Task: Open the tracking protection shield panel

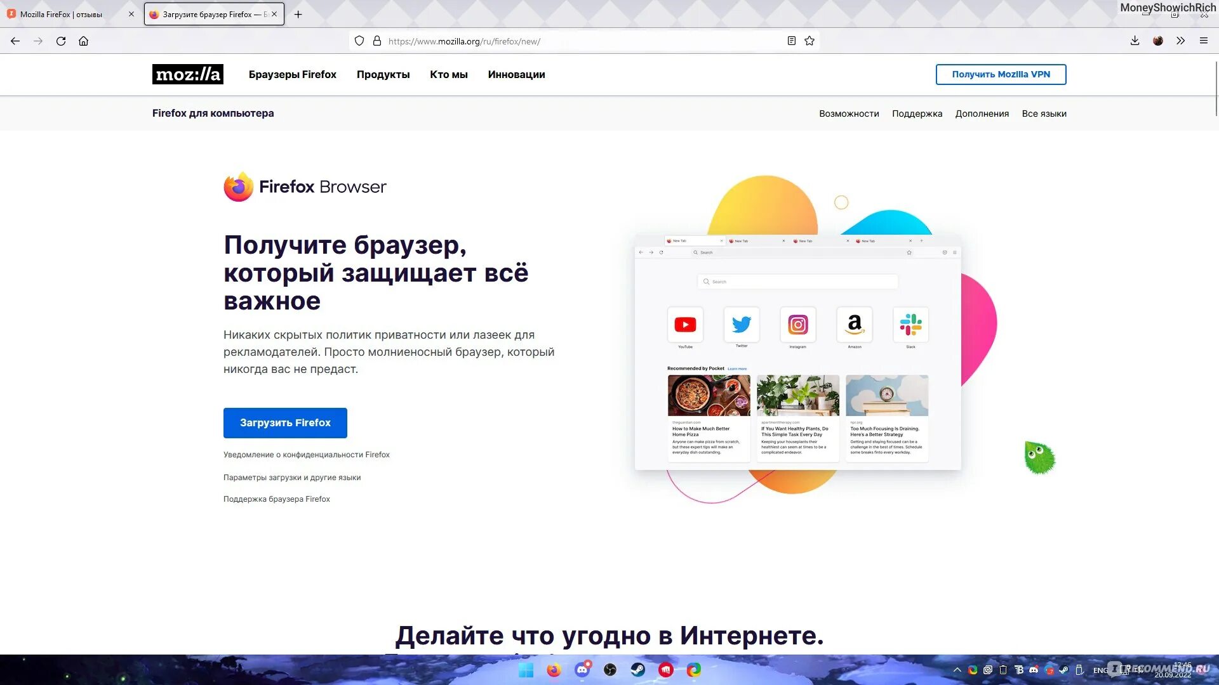Action: (359, 41)
